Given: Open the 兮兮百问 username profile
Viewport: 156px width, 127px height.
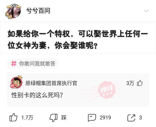Looking at the screenshot, I should tap(38, 11).
